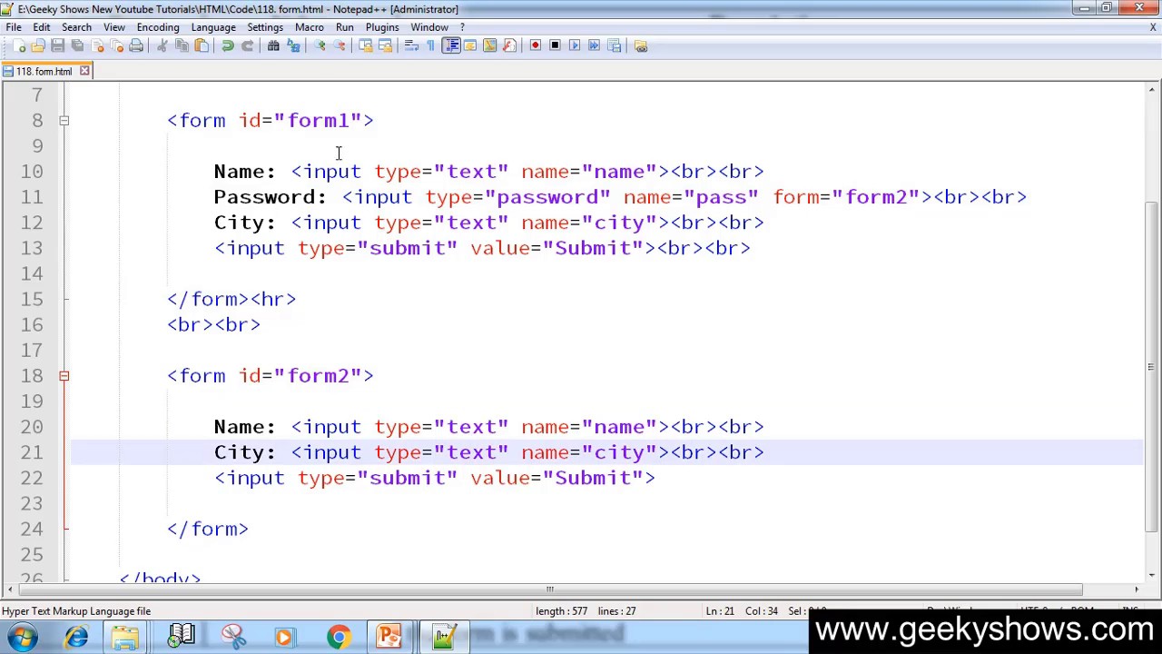
Task: Open the Plugins menu
Action: tap(382, 27)
